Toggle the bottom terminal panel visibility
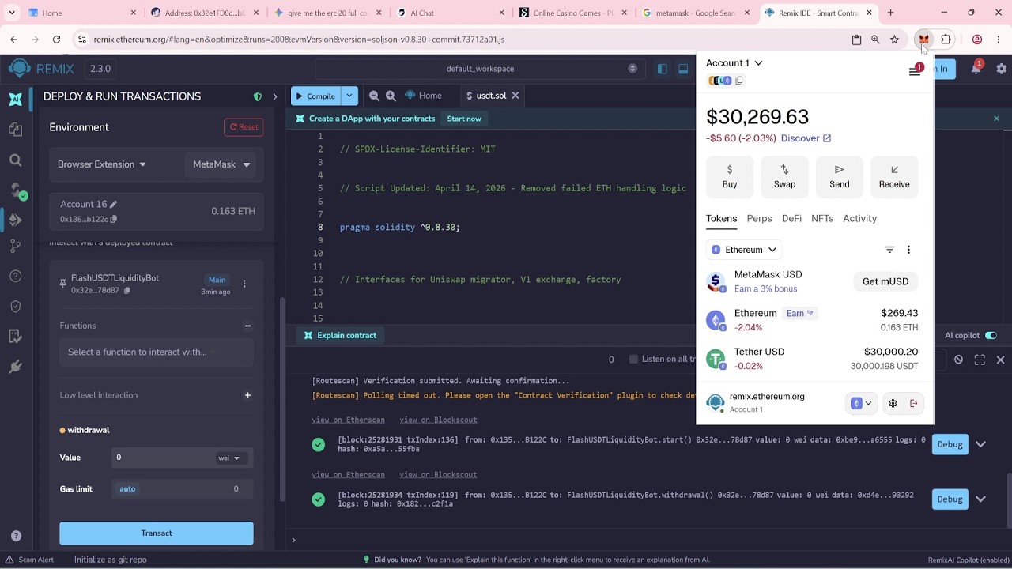This screenshot has height=569, width=1012. 683,69
